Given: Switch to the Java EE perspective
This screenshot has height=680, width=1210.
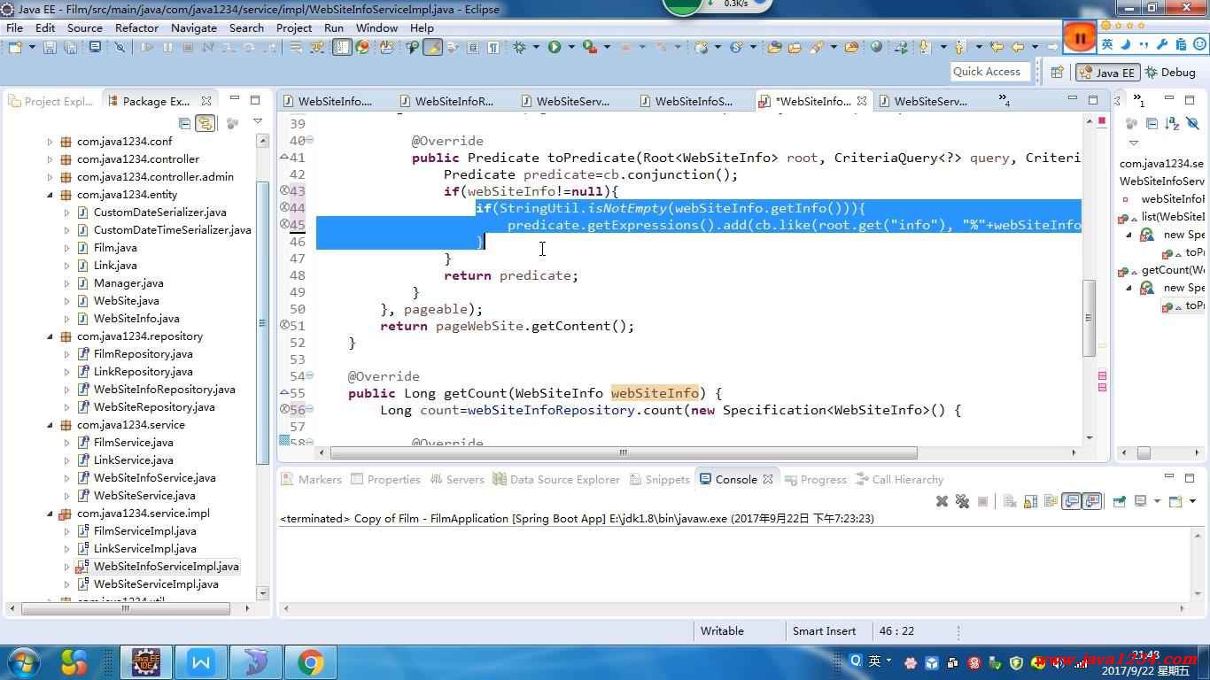Looking at the screenshot, I should tap(1106, 73).
